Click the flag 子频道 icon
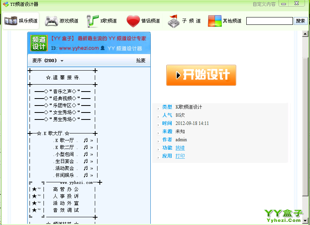Screen dimensions: 310x225 click(174, 21)
